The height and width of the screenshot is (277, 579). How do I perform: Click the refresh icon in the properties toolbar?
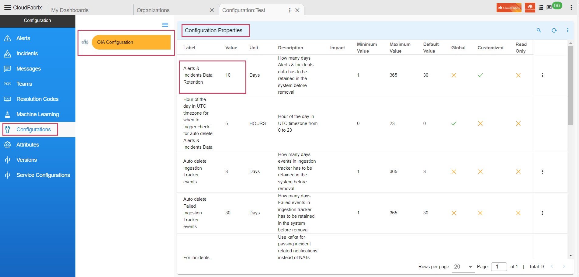point(554,30)
